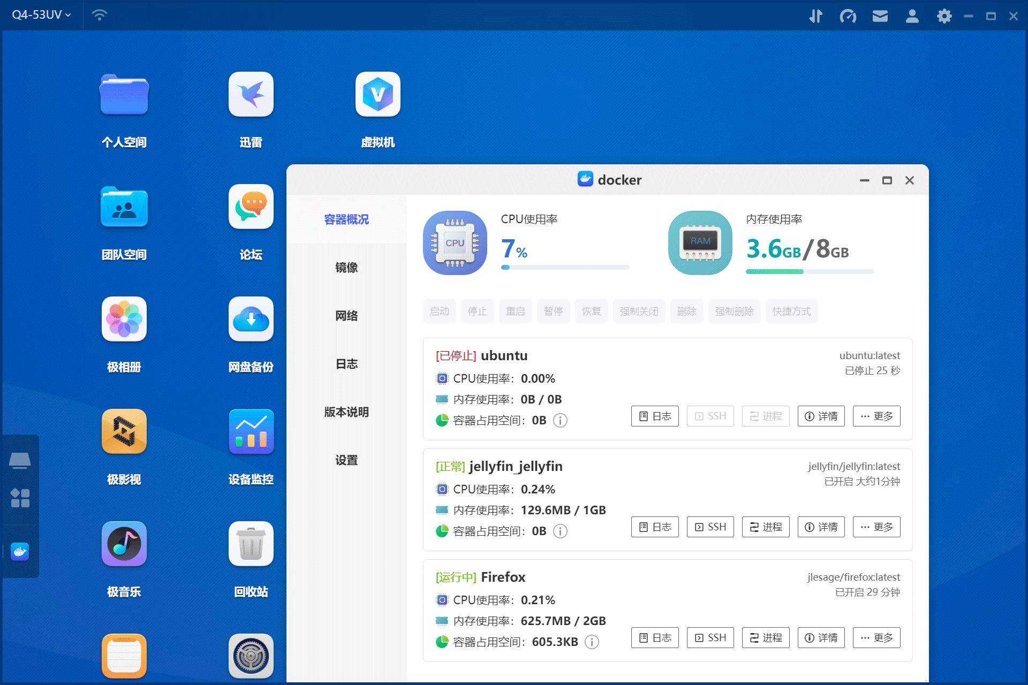Open the settings gear in top bar
The height and width of the screenshot is (685, 1028).
[944, 16]
